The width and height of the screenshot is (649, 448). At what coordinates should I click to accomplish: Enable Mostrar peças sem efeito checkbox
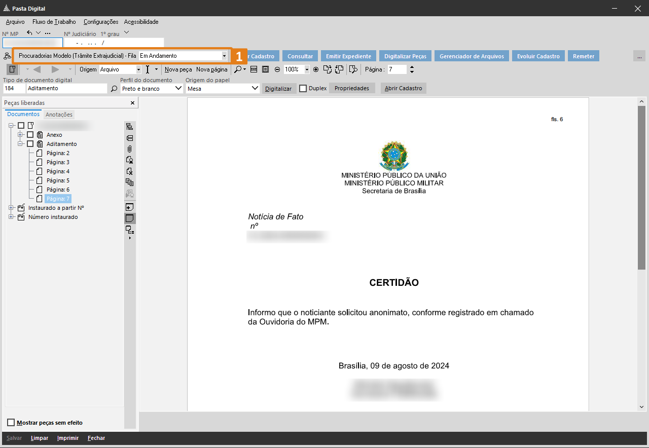11,423
